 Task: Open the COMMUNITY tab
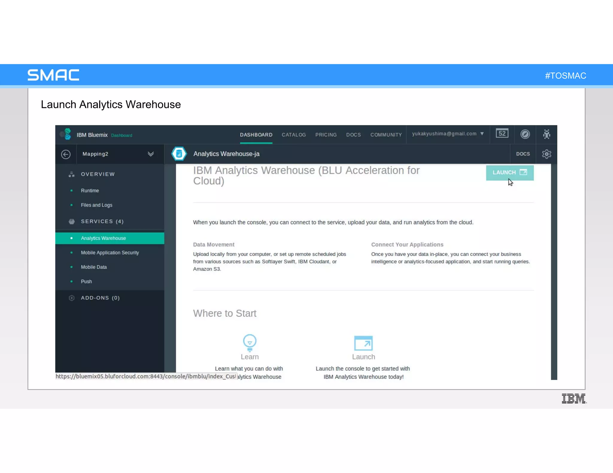(386, 135)
